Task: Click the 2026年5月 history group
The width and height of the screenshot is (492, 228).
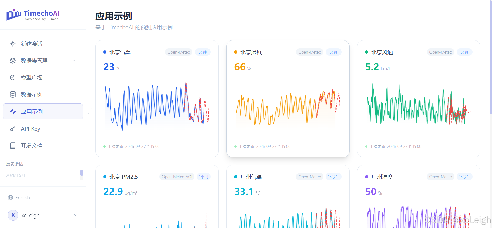Action: click(x=15, y=175)
